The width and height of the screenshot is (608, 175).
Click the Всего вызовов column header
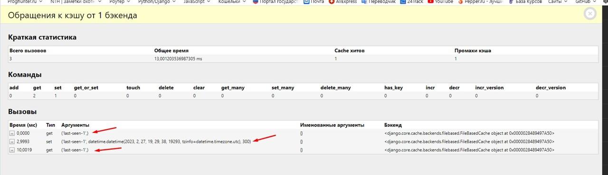28,50
